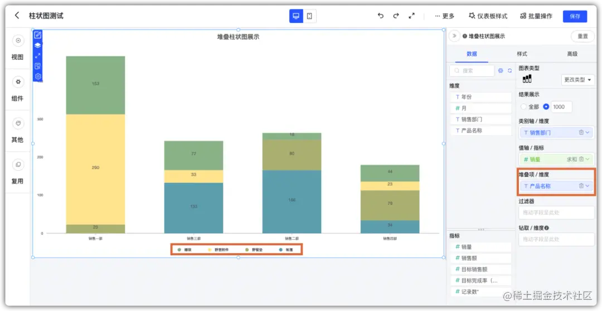
Task: Click the info icon beside 钻取 / 维度
Action: click(547, 228)
